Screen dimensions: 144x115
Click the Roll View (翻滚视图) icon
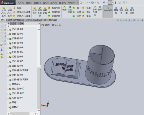click(132, 10)
